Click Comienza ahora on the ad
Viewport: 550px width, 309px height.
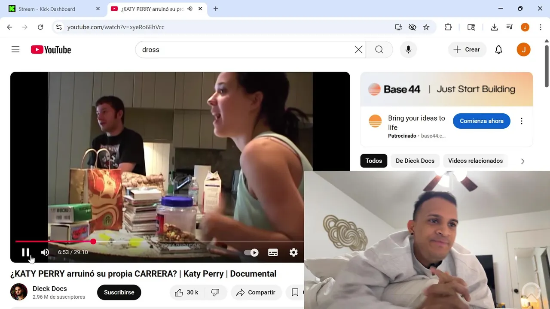coord(481,121)
